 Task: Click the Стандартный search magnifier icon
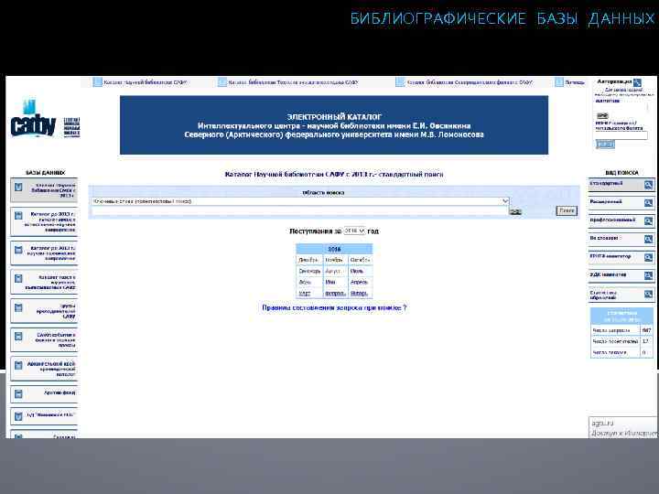click(649, 185)
